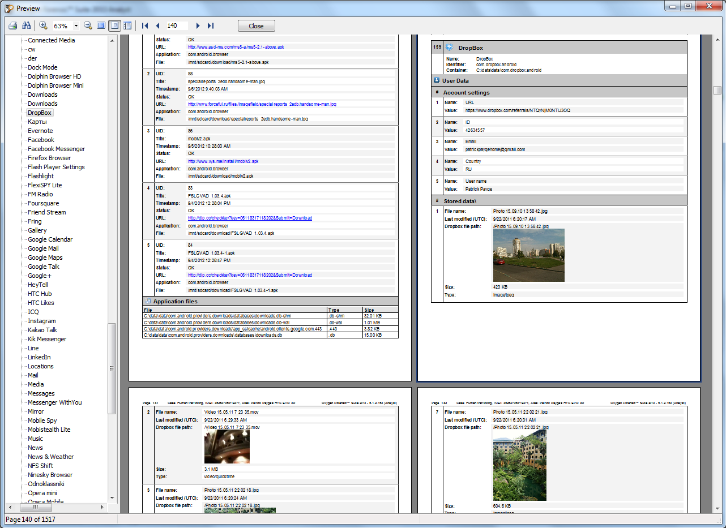Click the Close button in toolbar
The width and height of the screenshot is (726, 528).
[x=257, y=26]
